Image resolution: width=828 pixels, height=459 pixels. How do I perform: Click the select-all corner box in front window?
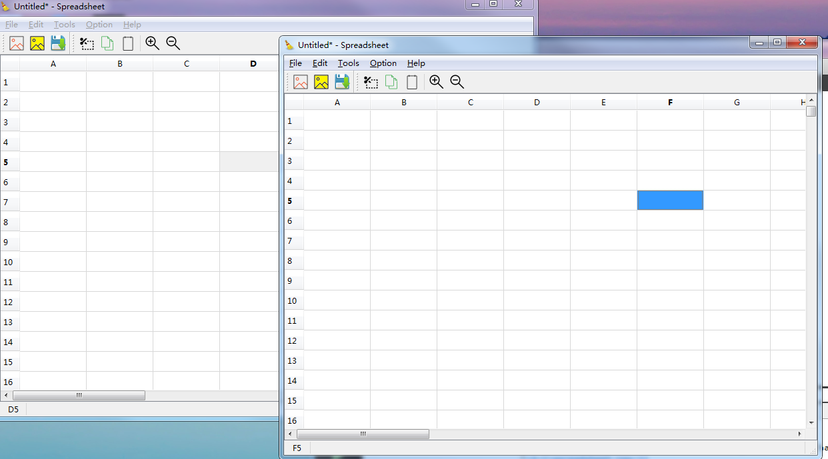[294, 102]
